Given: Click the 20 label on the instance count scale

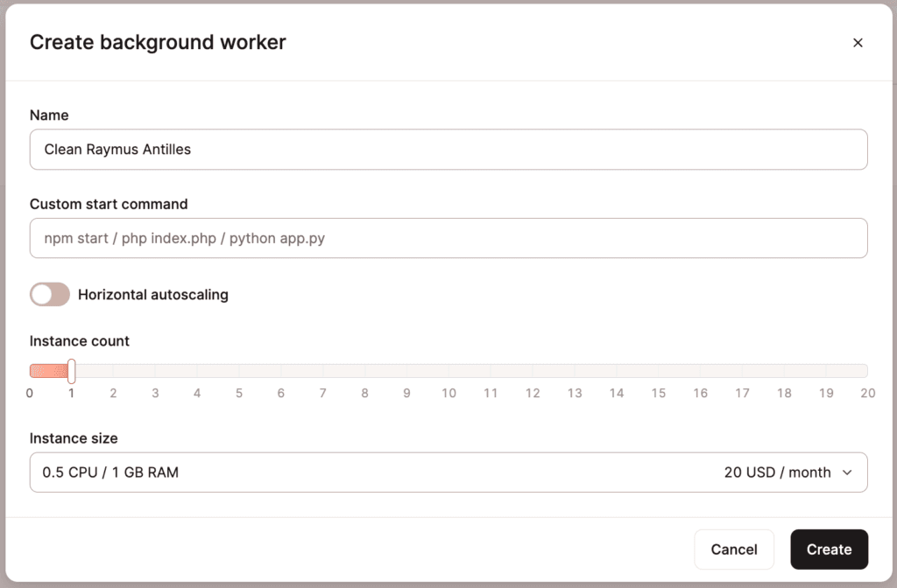Looking at the screenshot, I should [x=868, y=393].
